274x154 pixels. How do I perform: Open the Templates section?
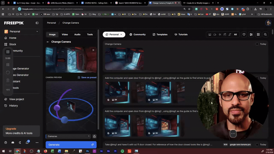[x=160, y=34]
